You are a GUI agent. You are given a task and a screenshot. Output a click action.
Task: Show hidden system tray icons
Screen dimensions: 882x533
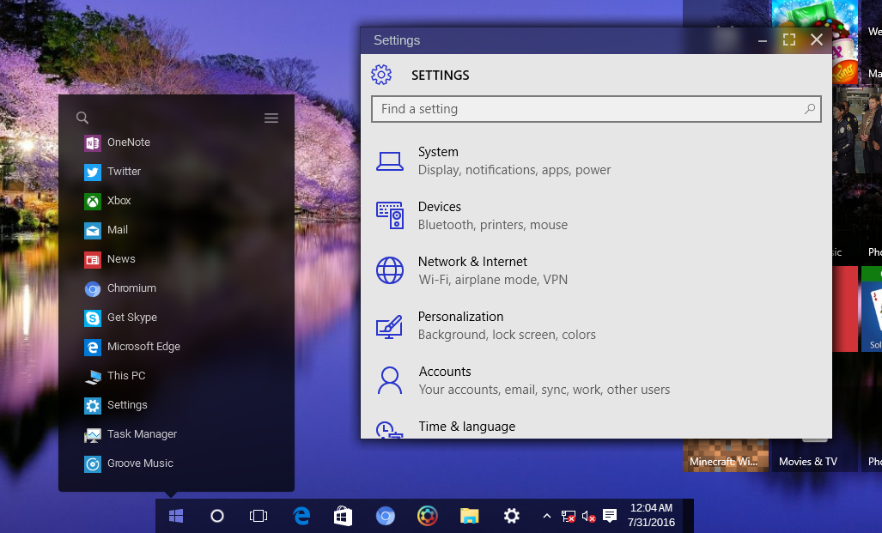(546, 516)
